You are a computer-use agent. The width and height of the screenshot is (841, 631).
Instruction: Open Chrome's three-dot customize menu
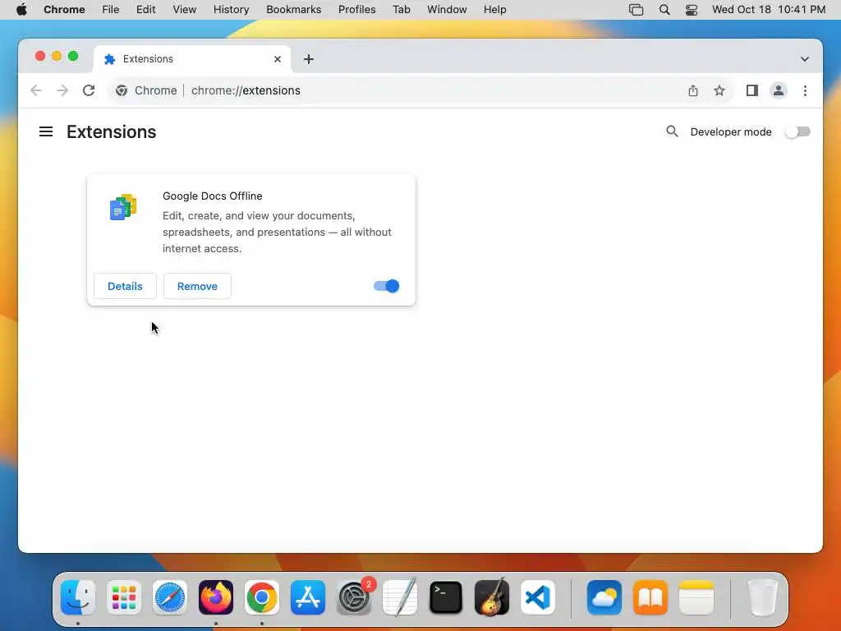click(x=805, y=90)
